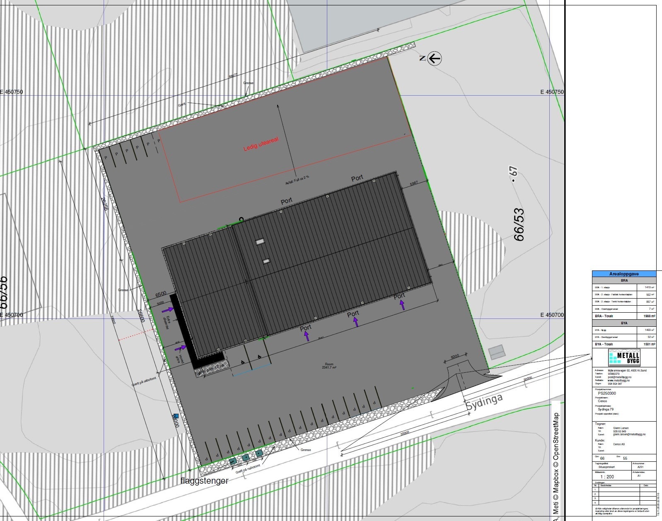The height and width of the screenshot is (521, 662).
Task: Select the small grey shed beside the plot
Action: (496, 352)
